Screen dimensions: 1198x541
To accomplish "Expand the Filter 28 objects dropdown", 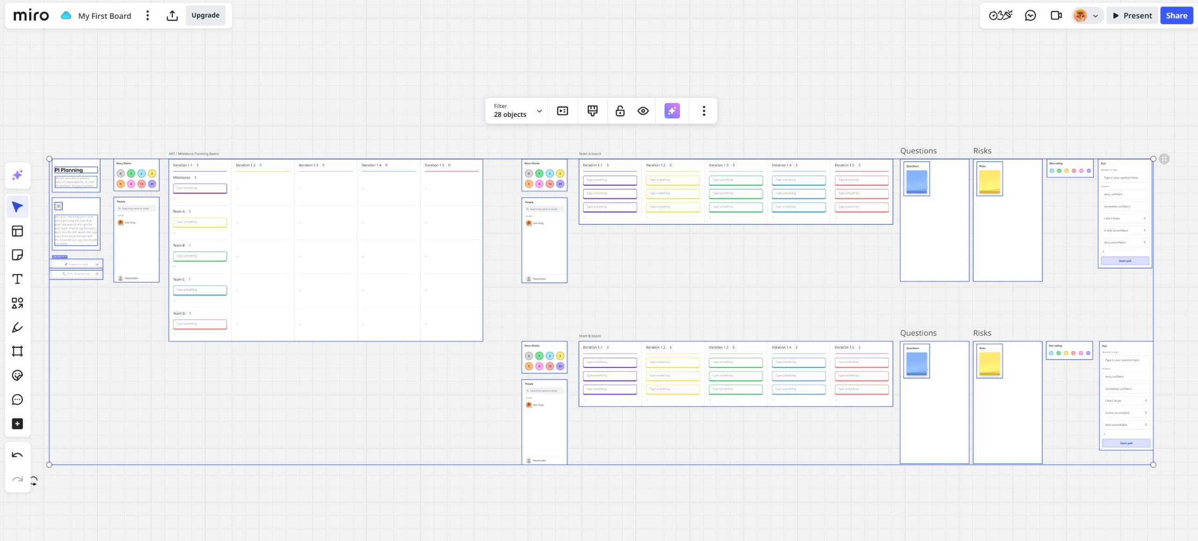I will (539, 111).
